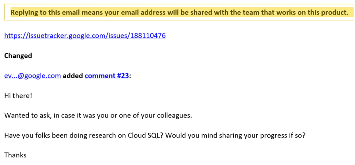
Task: Click the sentence about Cloud SQL research
Action: [155, 135]
